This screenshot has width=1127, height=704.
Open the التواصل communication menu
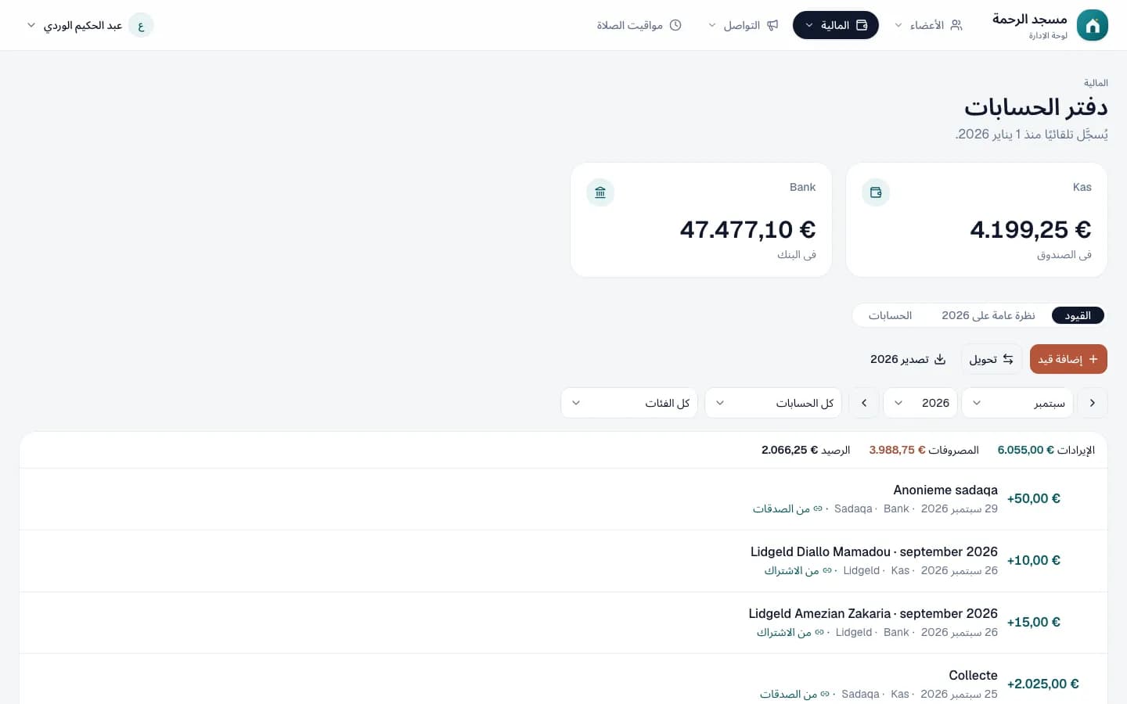pos(743,25)
